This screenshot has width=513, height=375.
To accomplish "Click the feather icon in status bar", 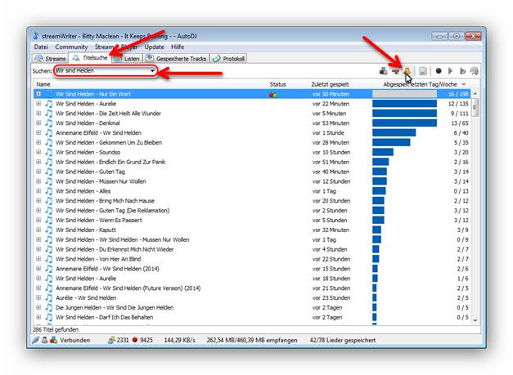I will point(35,340).
